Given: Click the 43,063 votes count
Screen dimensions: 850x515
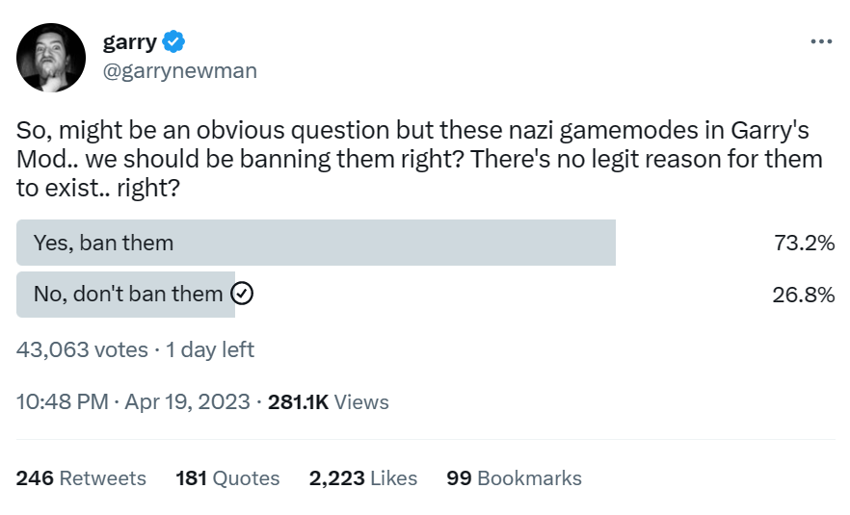Looking at the screenshot, I should pos(82,349).
